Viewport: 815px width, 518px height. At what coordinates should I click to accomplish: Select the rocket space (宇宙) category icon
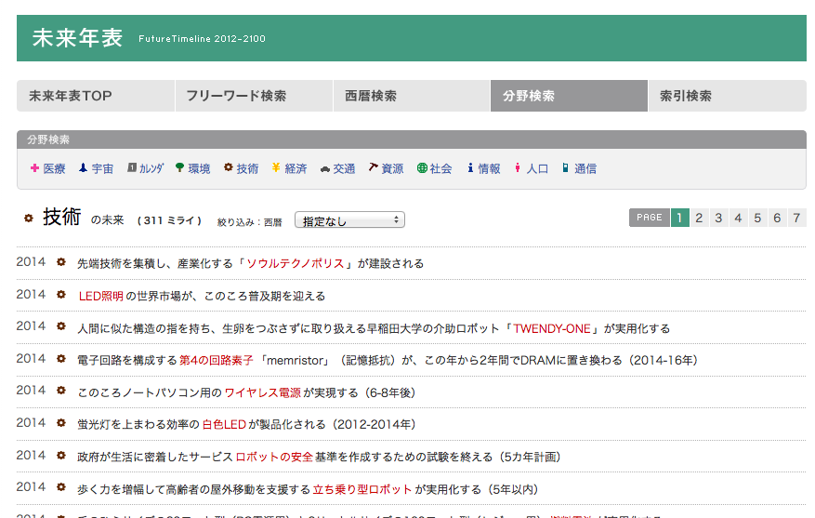coord(83,168)
